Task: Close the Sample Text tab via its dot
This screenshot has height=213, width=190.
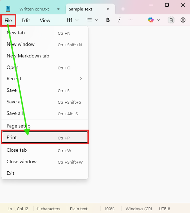Action: (x=108, y=9)
